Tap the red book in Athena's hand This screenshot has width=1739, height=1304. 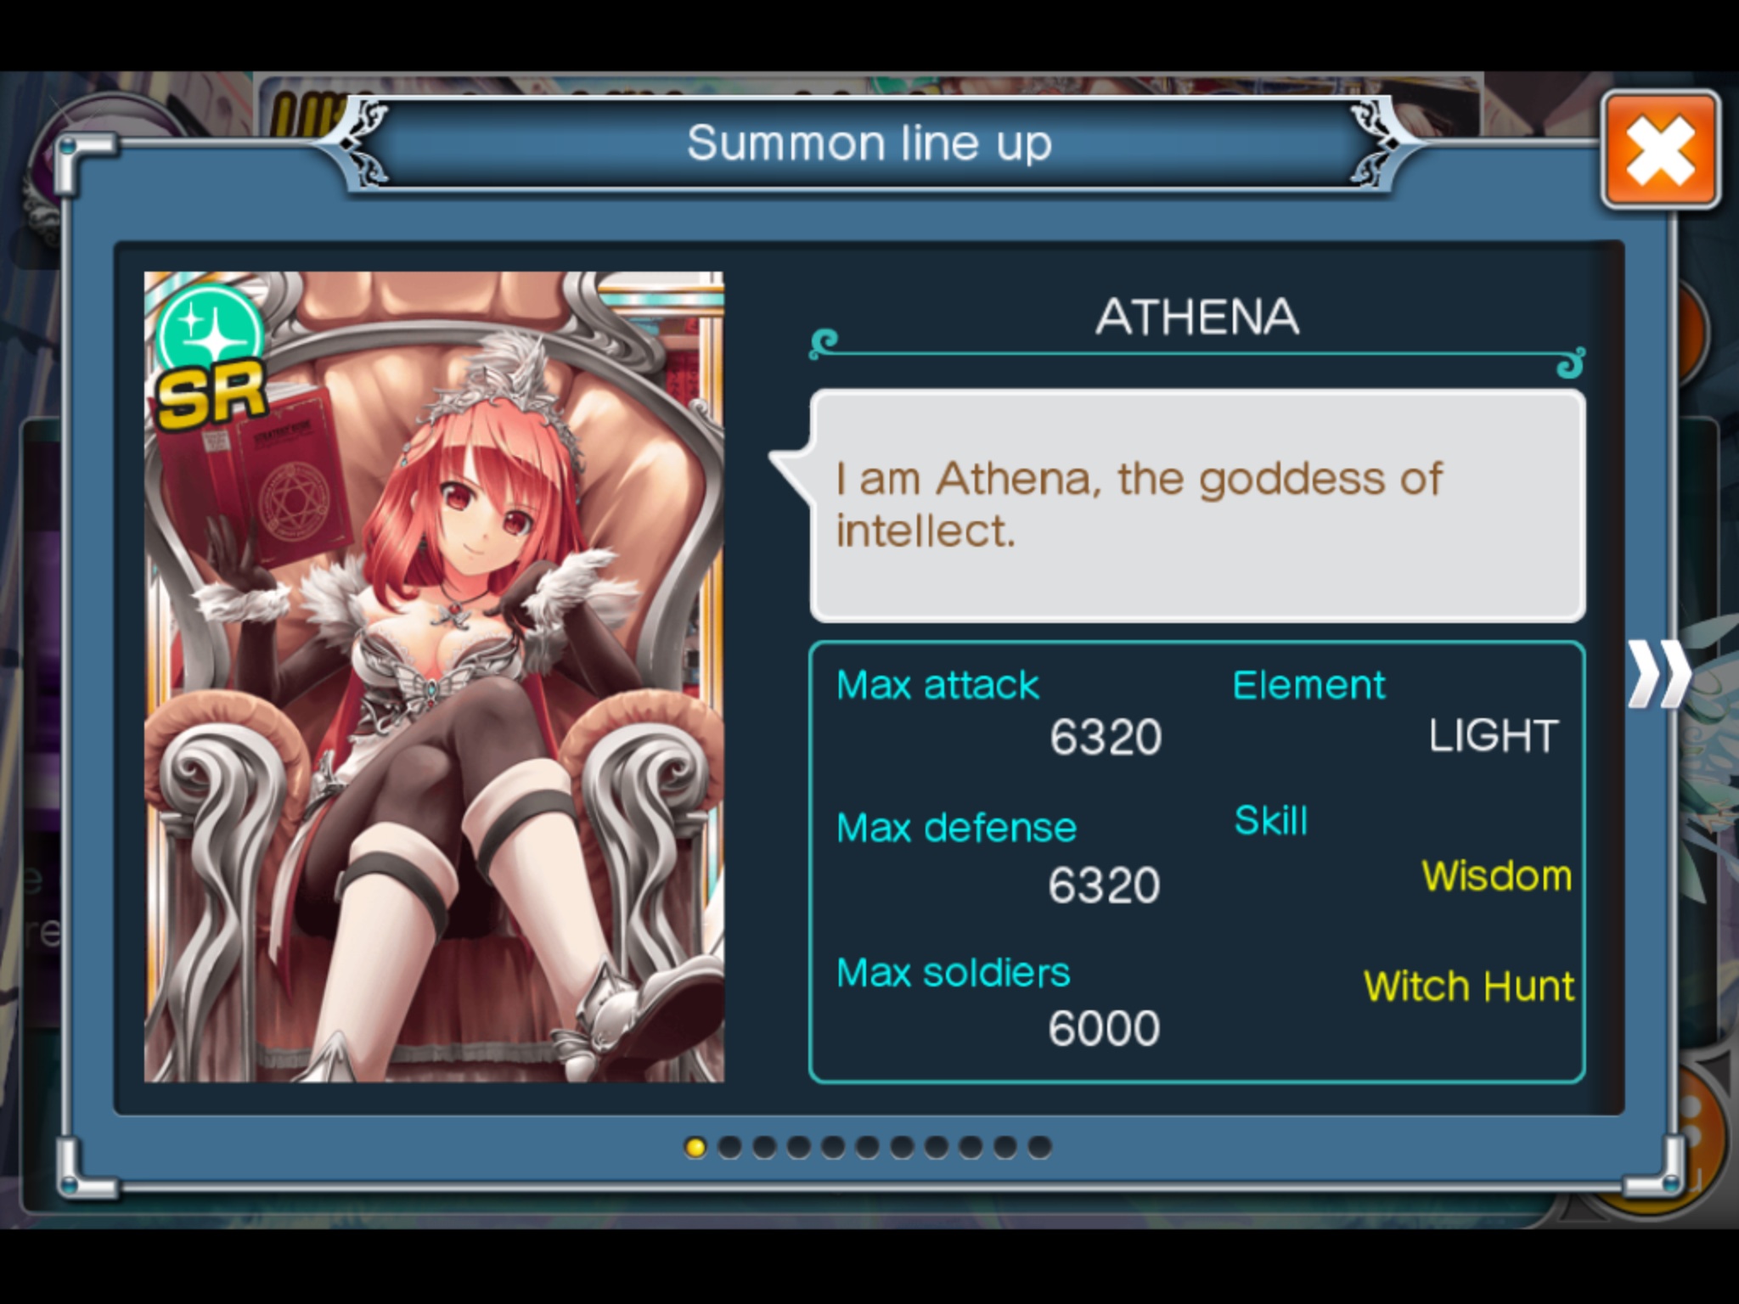(x=255, y=475)
